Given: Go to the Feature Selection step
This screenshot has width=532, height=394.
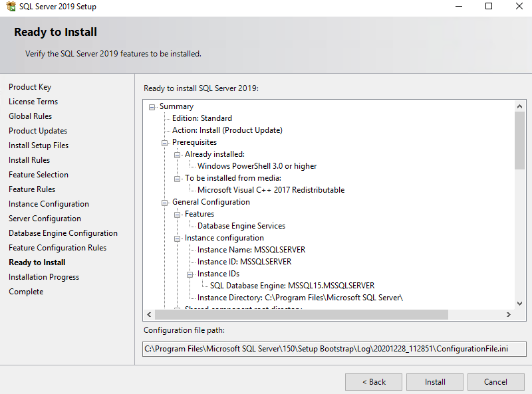Looking at the screenshot, I should (x=39, y=175).
